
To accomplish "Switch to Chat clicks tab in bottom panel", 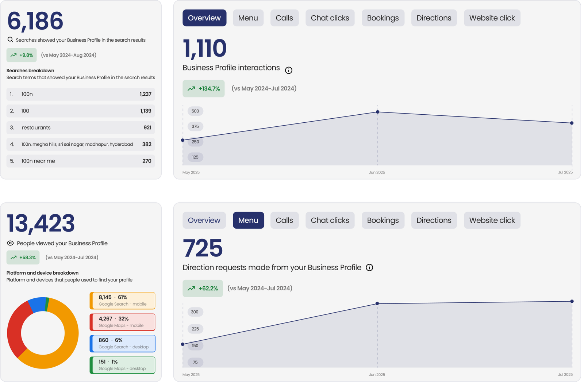I will [330, 220].
